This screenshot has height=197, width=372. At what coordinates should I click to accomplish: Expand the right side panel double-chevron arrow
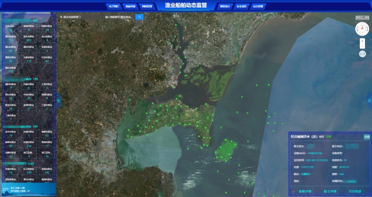pyautogui.click(x=369, y=100)
